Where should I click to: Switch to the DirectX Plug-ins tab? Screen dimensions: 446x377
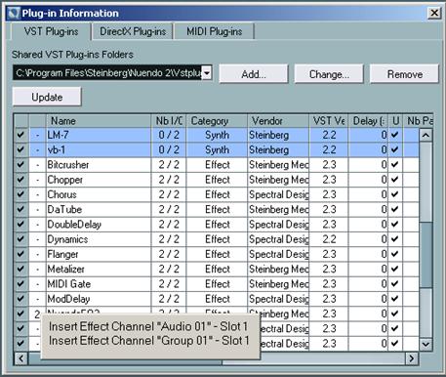[x=133, y=31]
